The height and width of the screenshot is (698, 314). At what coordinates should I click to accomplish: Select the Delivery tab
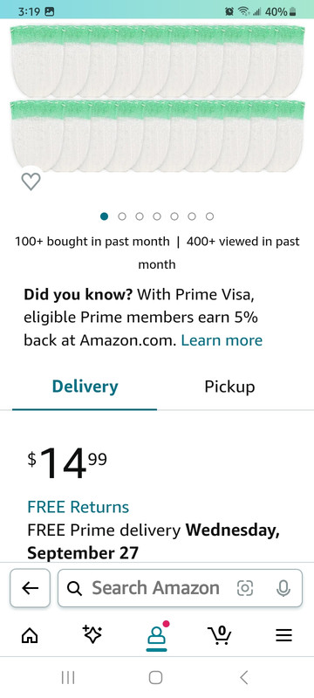(85, 387)
